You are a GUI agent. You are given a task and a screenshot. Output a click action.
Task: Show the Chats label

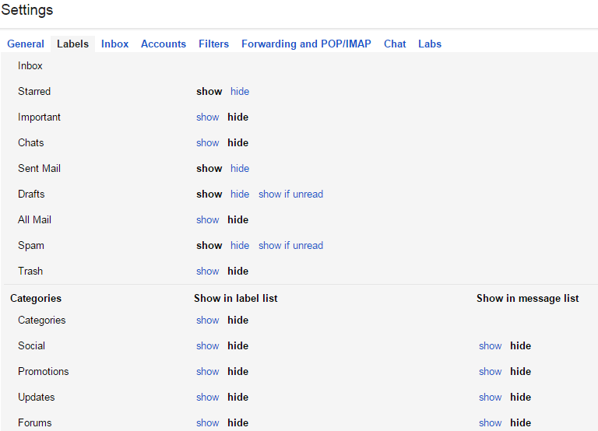point(207,143)
